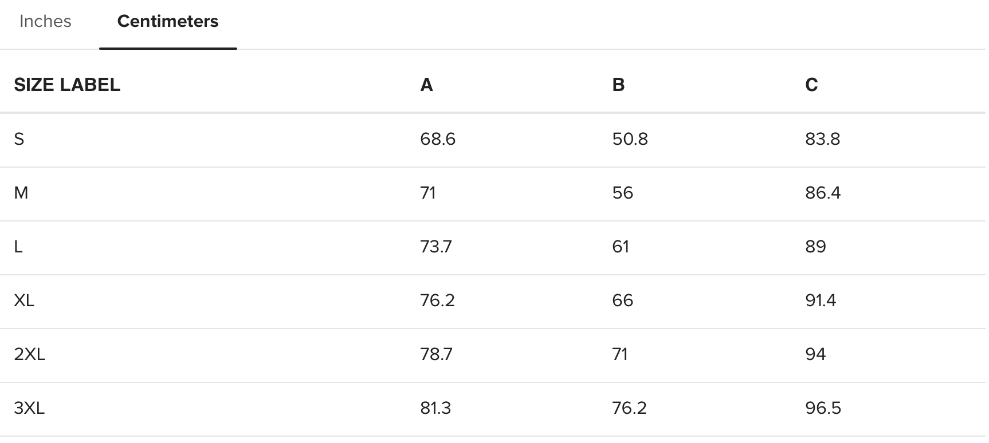Screen dimensions: 989x443
Task: Click column header C
Action: point(811,85)
